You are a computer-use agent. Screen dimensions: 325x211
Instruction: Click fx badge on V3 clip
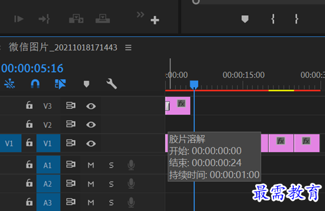[181, 103]
